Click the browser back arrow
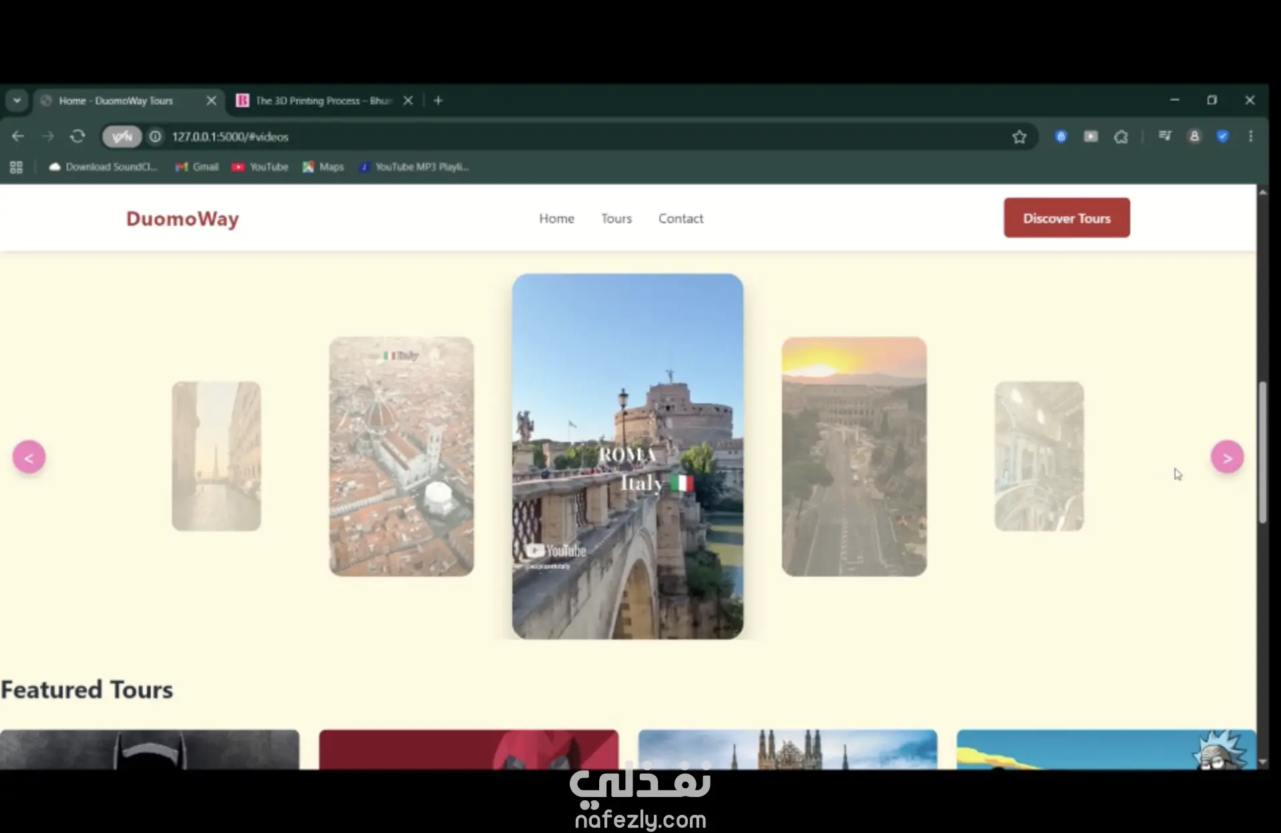The width and height of the screenshot is (1281, 833). click(x=18, y=137)
